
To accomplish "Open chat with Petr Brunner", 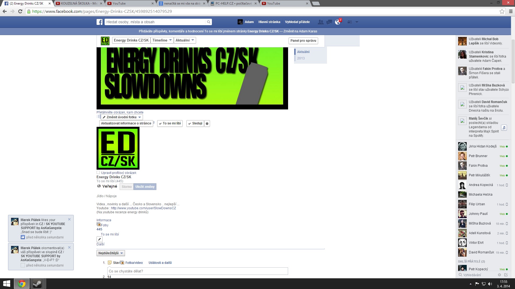I will (x=483, y=156).
